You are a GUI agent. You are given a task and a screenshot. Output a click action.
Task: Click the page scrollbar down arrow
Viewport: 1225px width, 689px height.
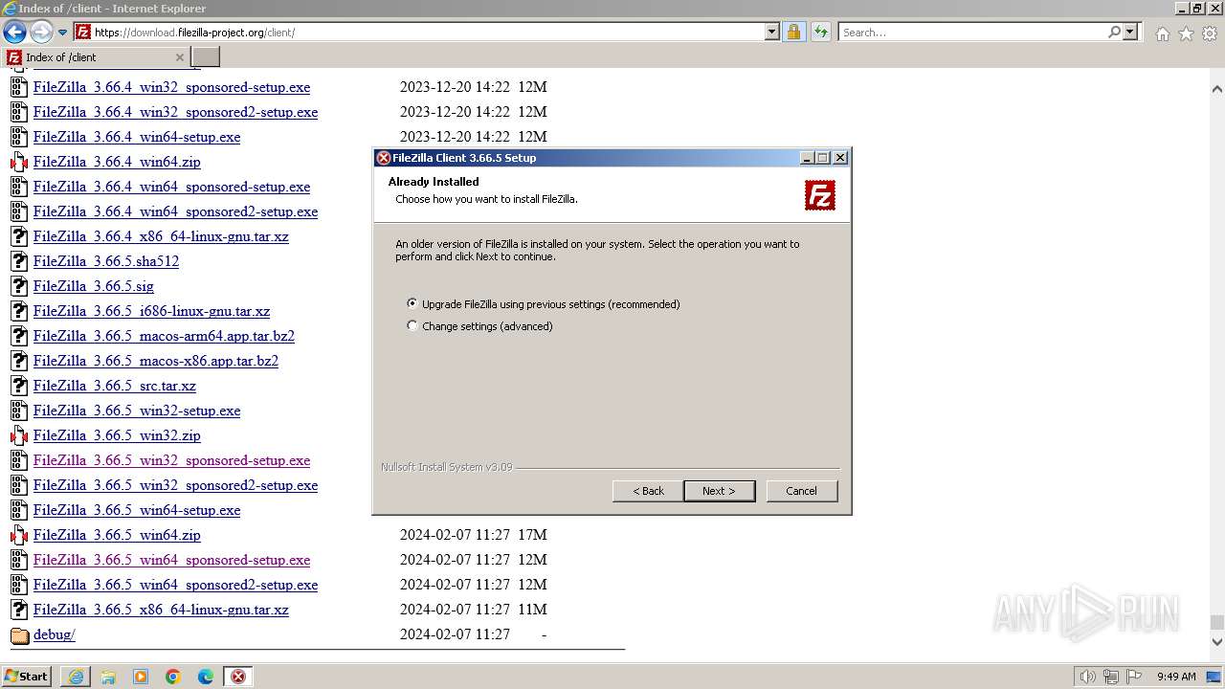coord(1216,642)
